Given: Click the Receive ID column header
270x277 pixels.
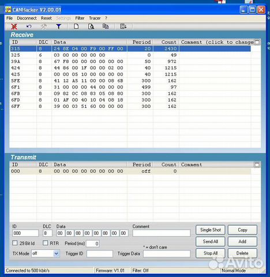Looking at the screenshot, I should (23, 42).
